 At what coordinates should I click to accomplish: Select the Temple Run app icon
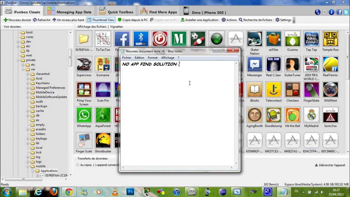point(330,39)
